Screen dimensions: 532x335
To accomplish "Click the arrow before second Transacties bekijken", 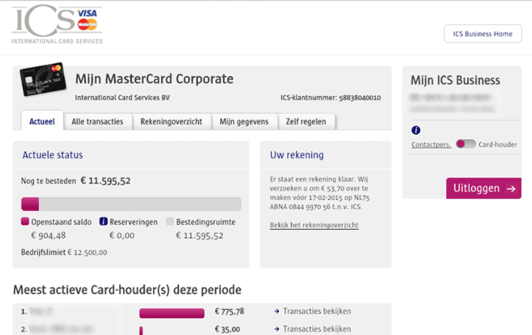I will 277,329.
